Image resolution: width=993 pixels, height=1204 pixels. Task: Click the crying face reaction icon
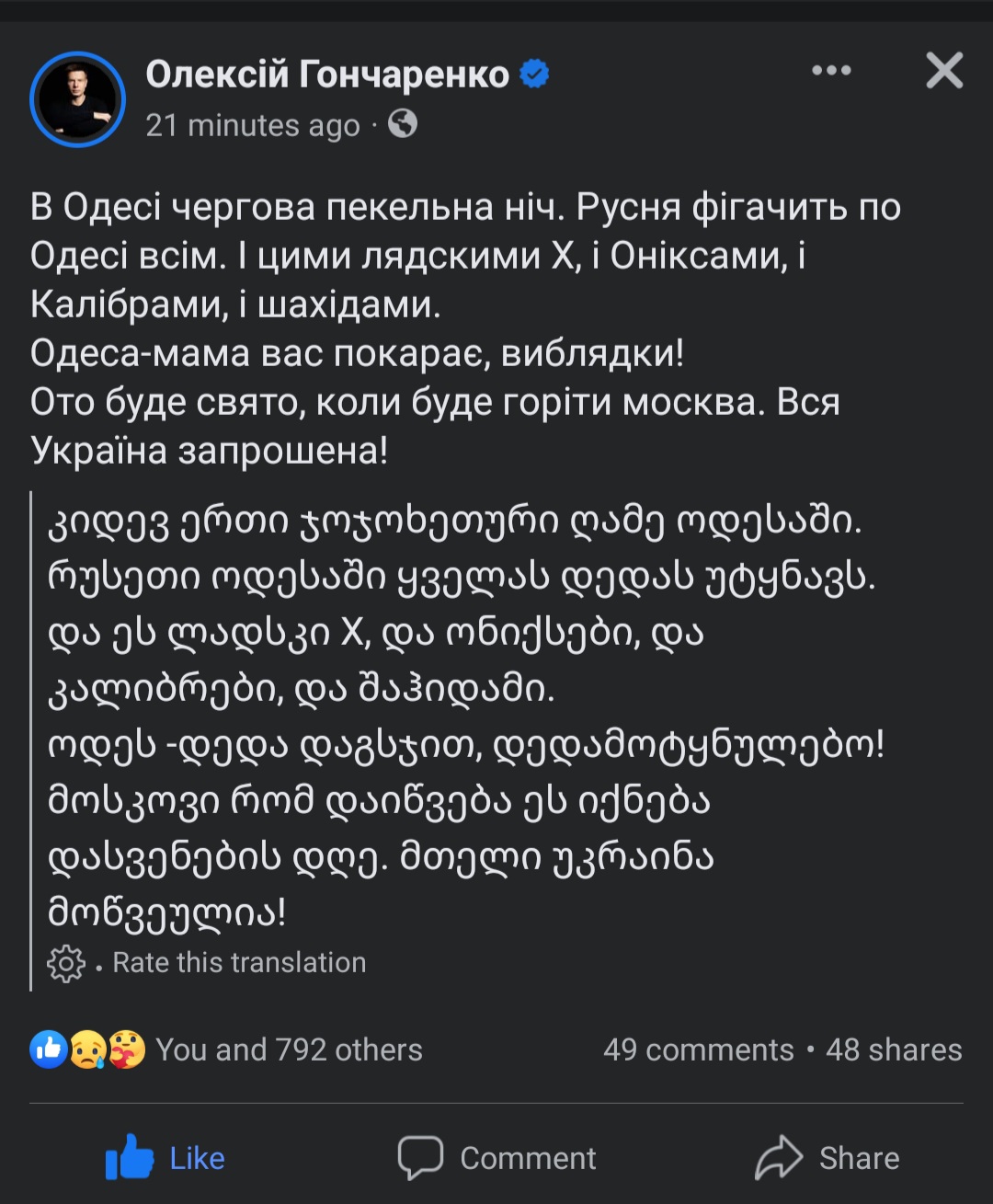(x=87, y=1049)
